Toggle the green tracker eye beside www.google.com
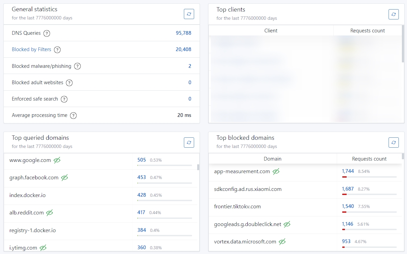The image size is (407, 254). [x=57, y=160]
